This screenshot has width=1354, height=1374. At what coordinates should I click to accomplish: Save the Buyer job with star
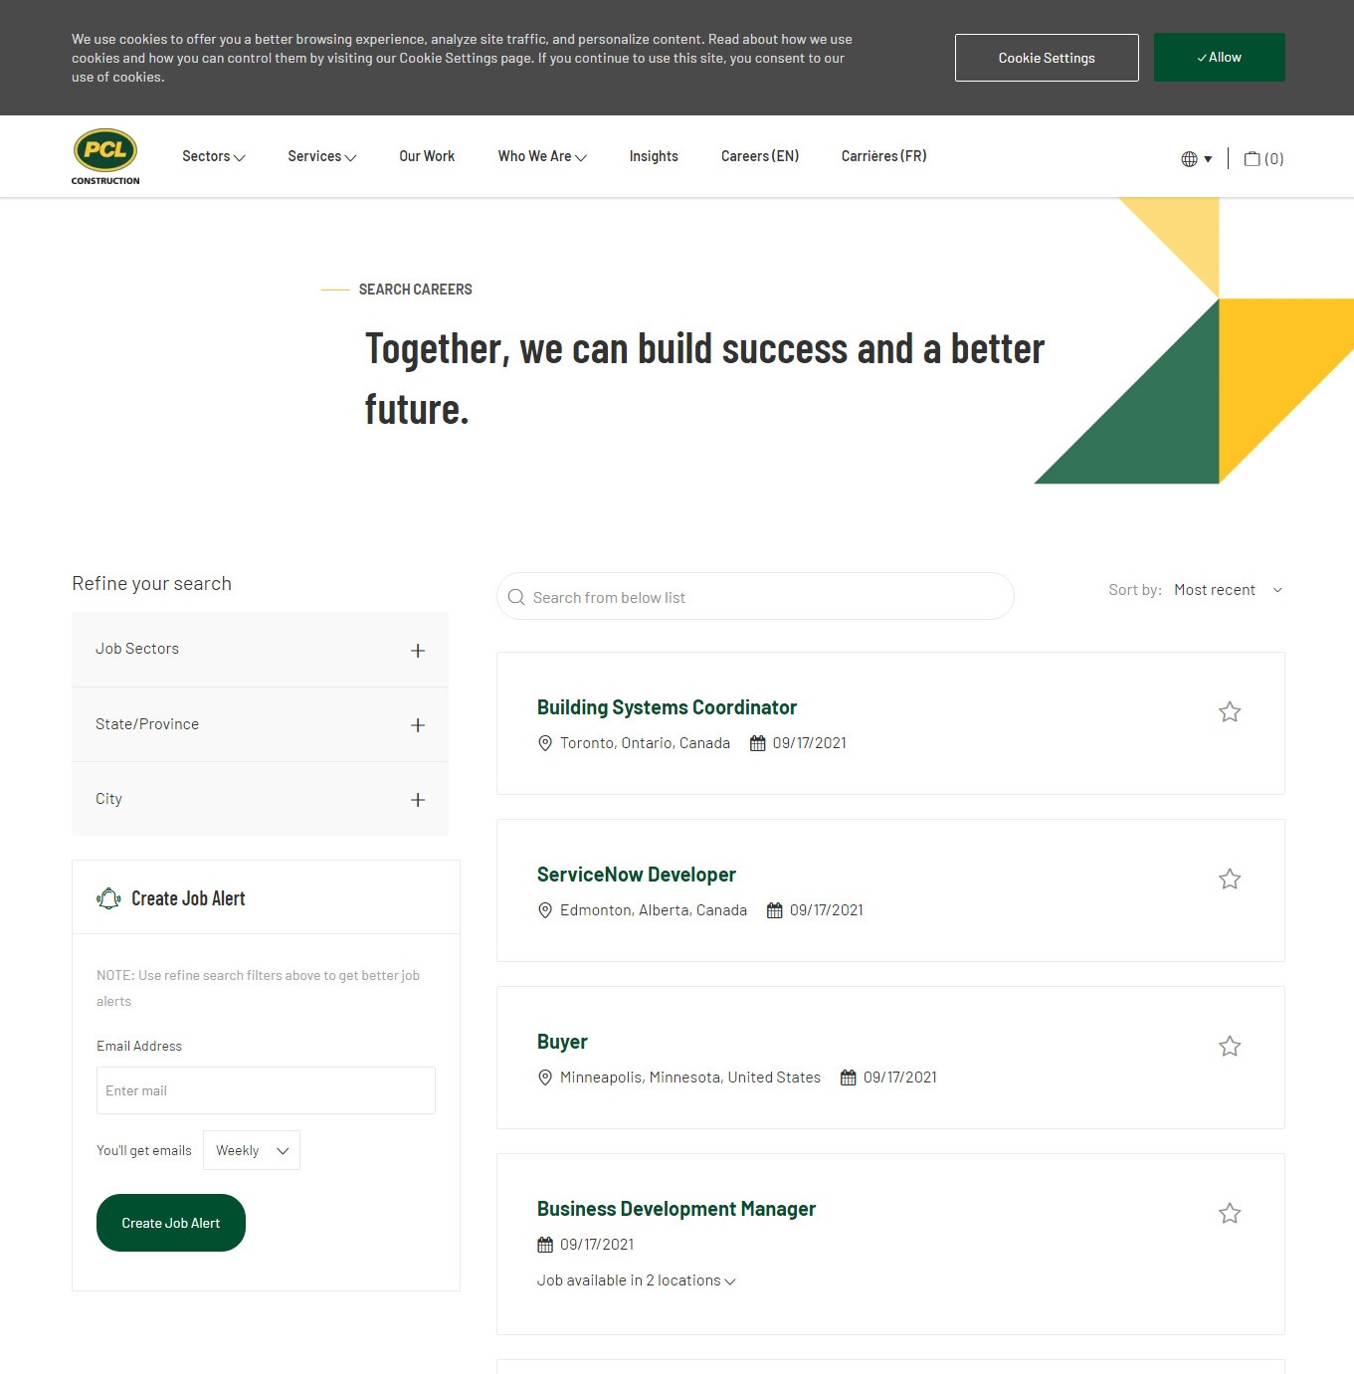[1230, 1047]
